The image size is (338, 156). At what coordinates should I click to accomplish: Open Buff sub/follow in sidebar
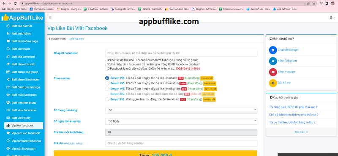(22, 34)
